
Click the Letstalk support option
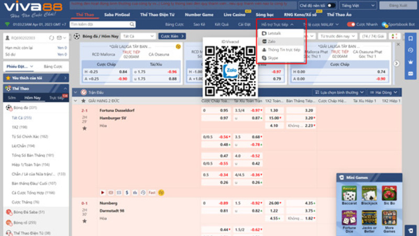274,33
